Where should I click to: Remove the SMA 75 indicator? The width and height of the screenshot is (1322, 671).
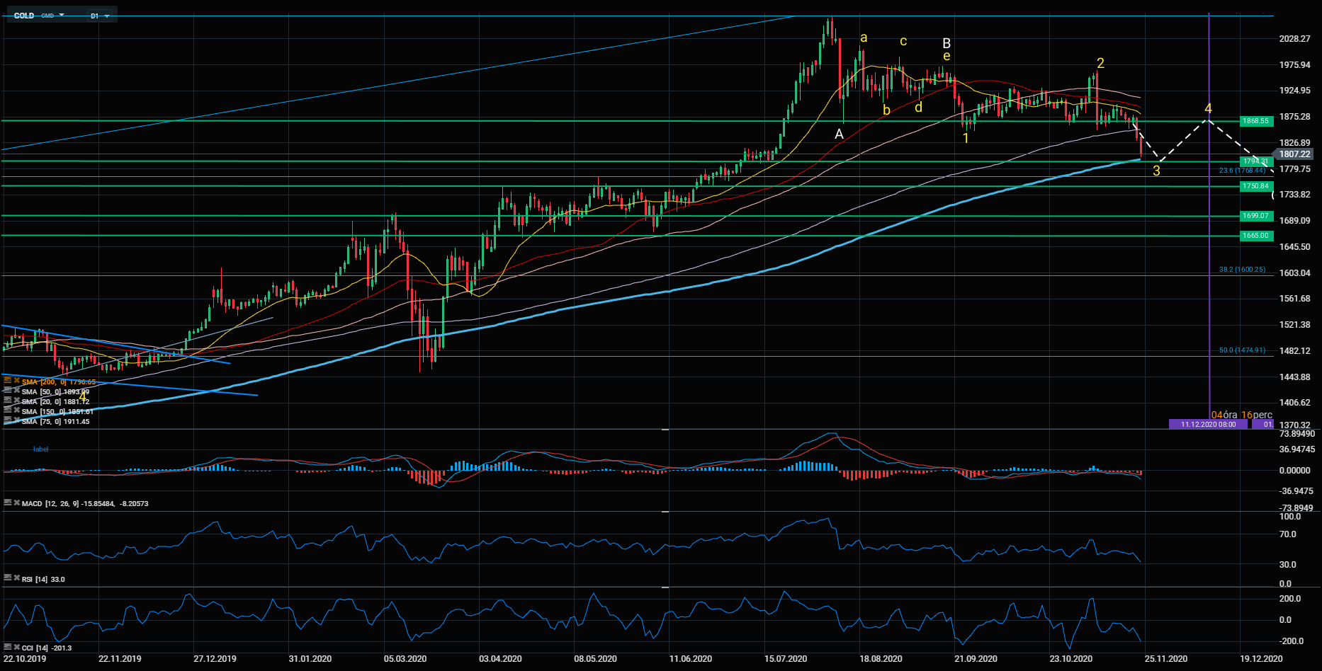click(x=17, y=420)
